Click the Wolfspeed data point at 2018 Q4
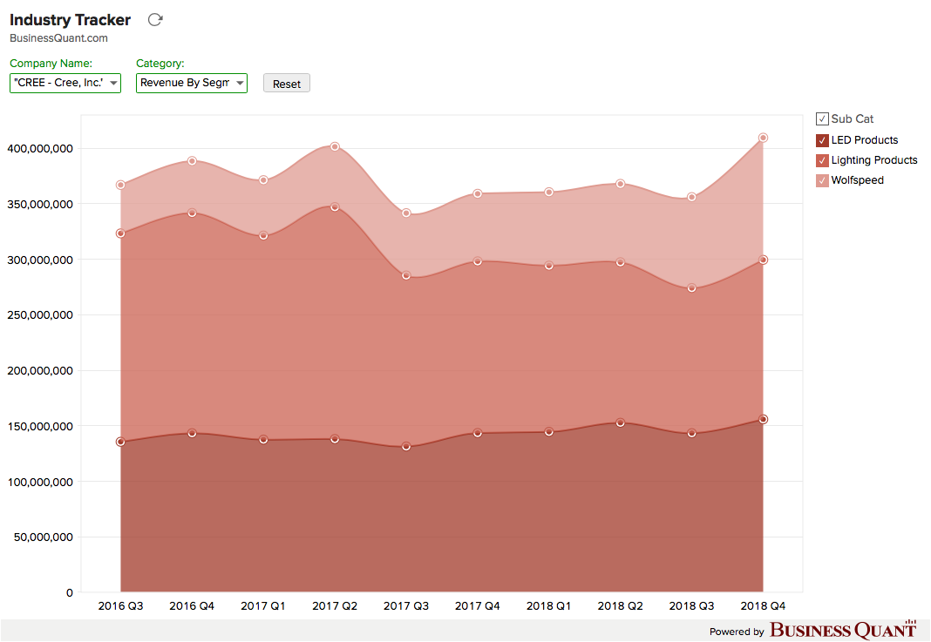The image size is (931, 642). [x=764, y=138]
